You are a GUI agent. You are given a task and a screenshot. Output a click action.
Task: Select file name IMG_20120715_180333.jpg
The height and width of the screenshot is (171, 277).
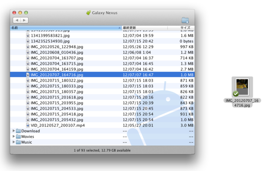coord(57,86)
